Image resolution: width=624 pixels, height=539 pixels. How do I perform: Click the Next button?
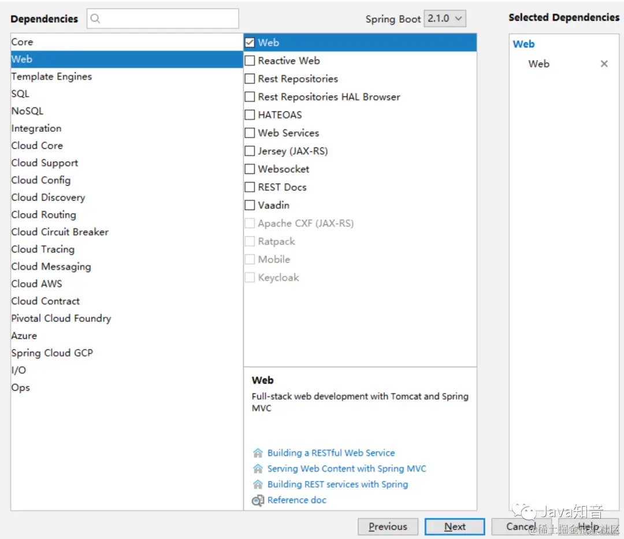tap(455, 527)
